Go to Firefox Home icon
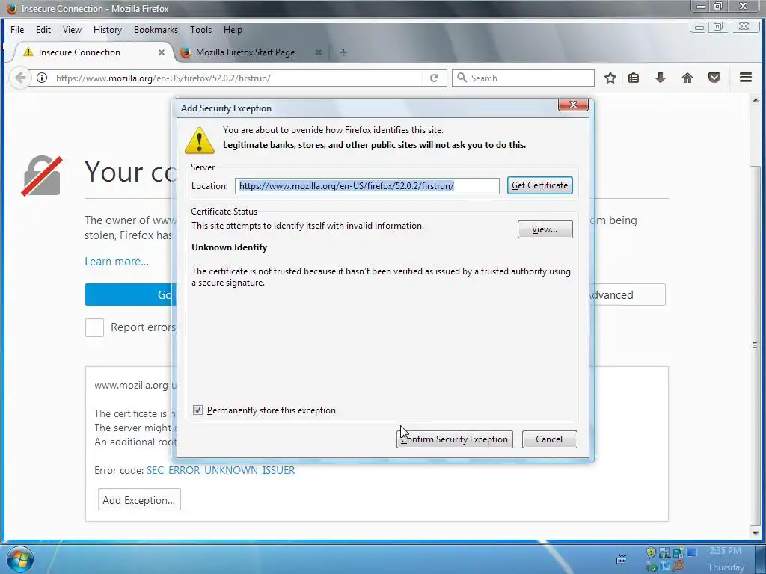Viewport: 766px width, 574px height. point(687,78)
